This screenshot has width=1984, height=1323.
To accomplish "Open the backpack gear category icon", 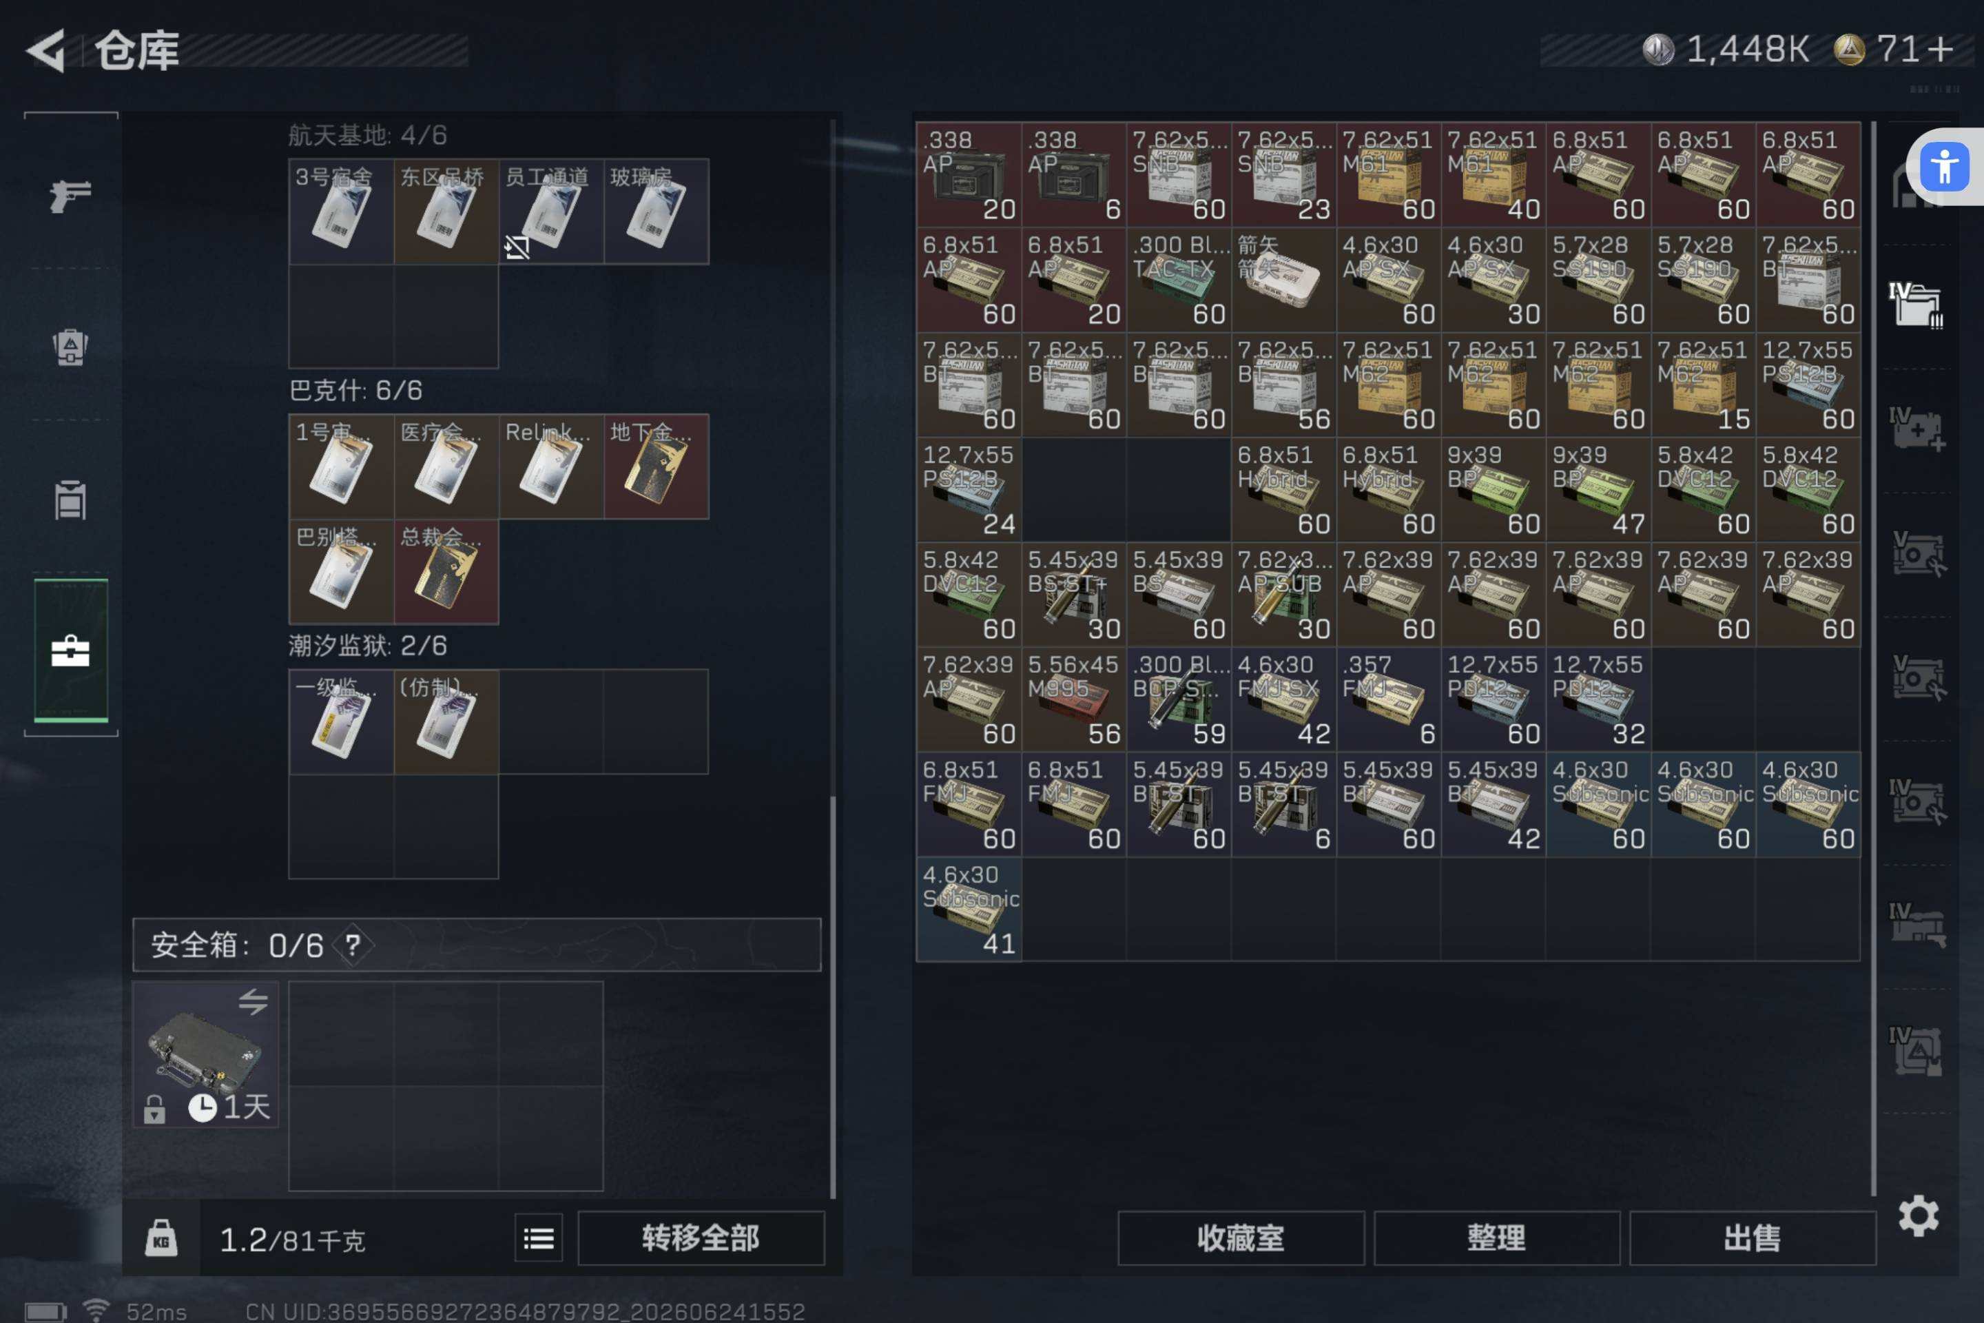I will (70, 347).
